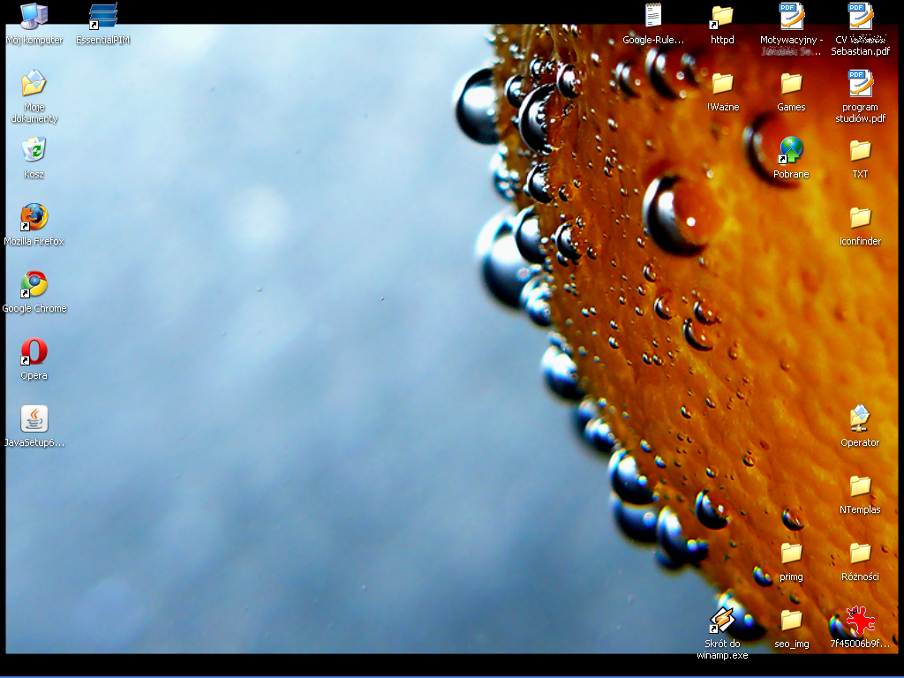Select the Google Chrome shortcut icon
Screen dimensions: 904x678
[x=34, y=284]
